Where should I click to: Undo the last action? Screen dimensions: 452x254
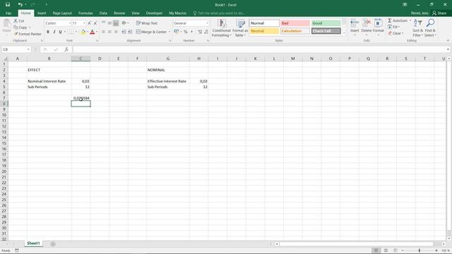click(20, 5)
